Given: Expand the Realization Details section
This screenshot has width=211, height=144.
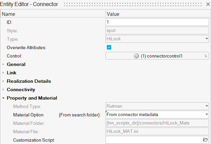Looking at the screenshot, I should click(x=3, y=81).
